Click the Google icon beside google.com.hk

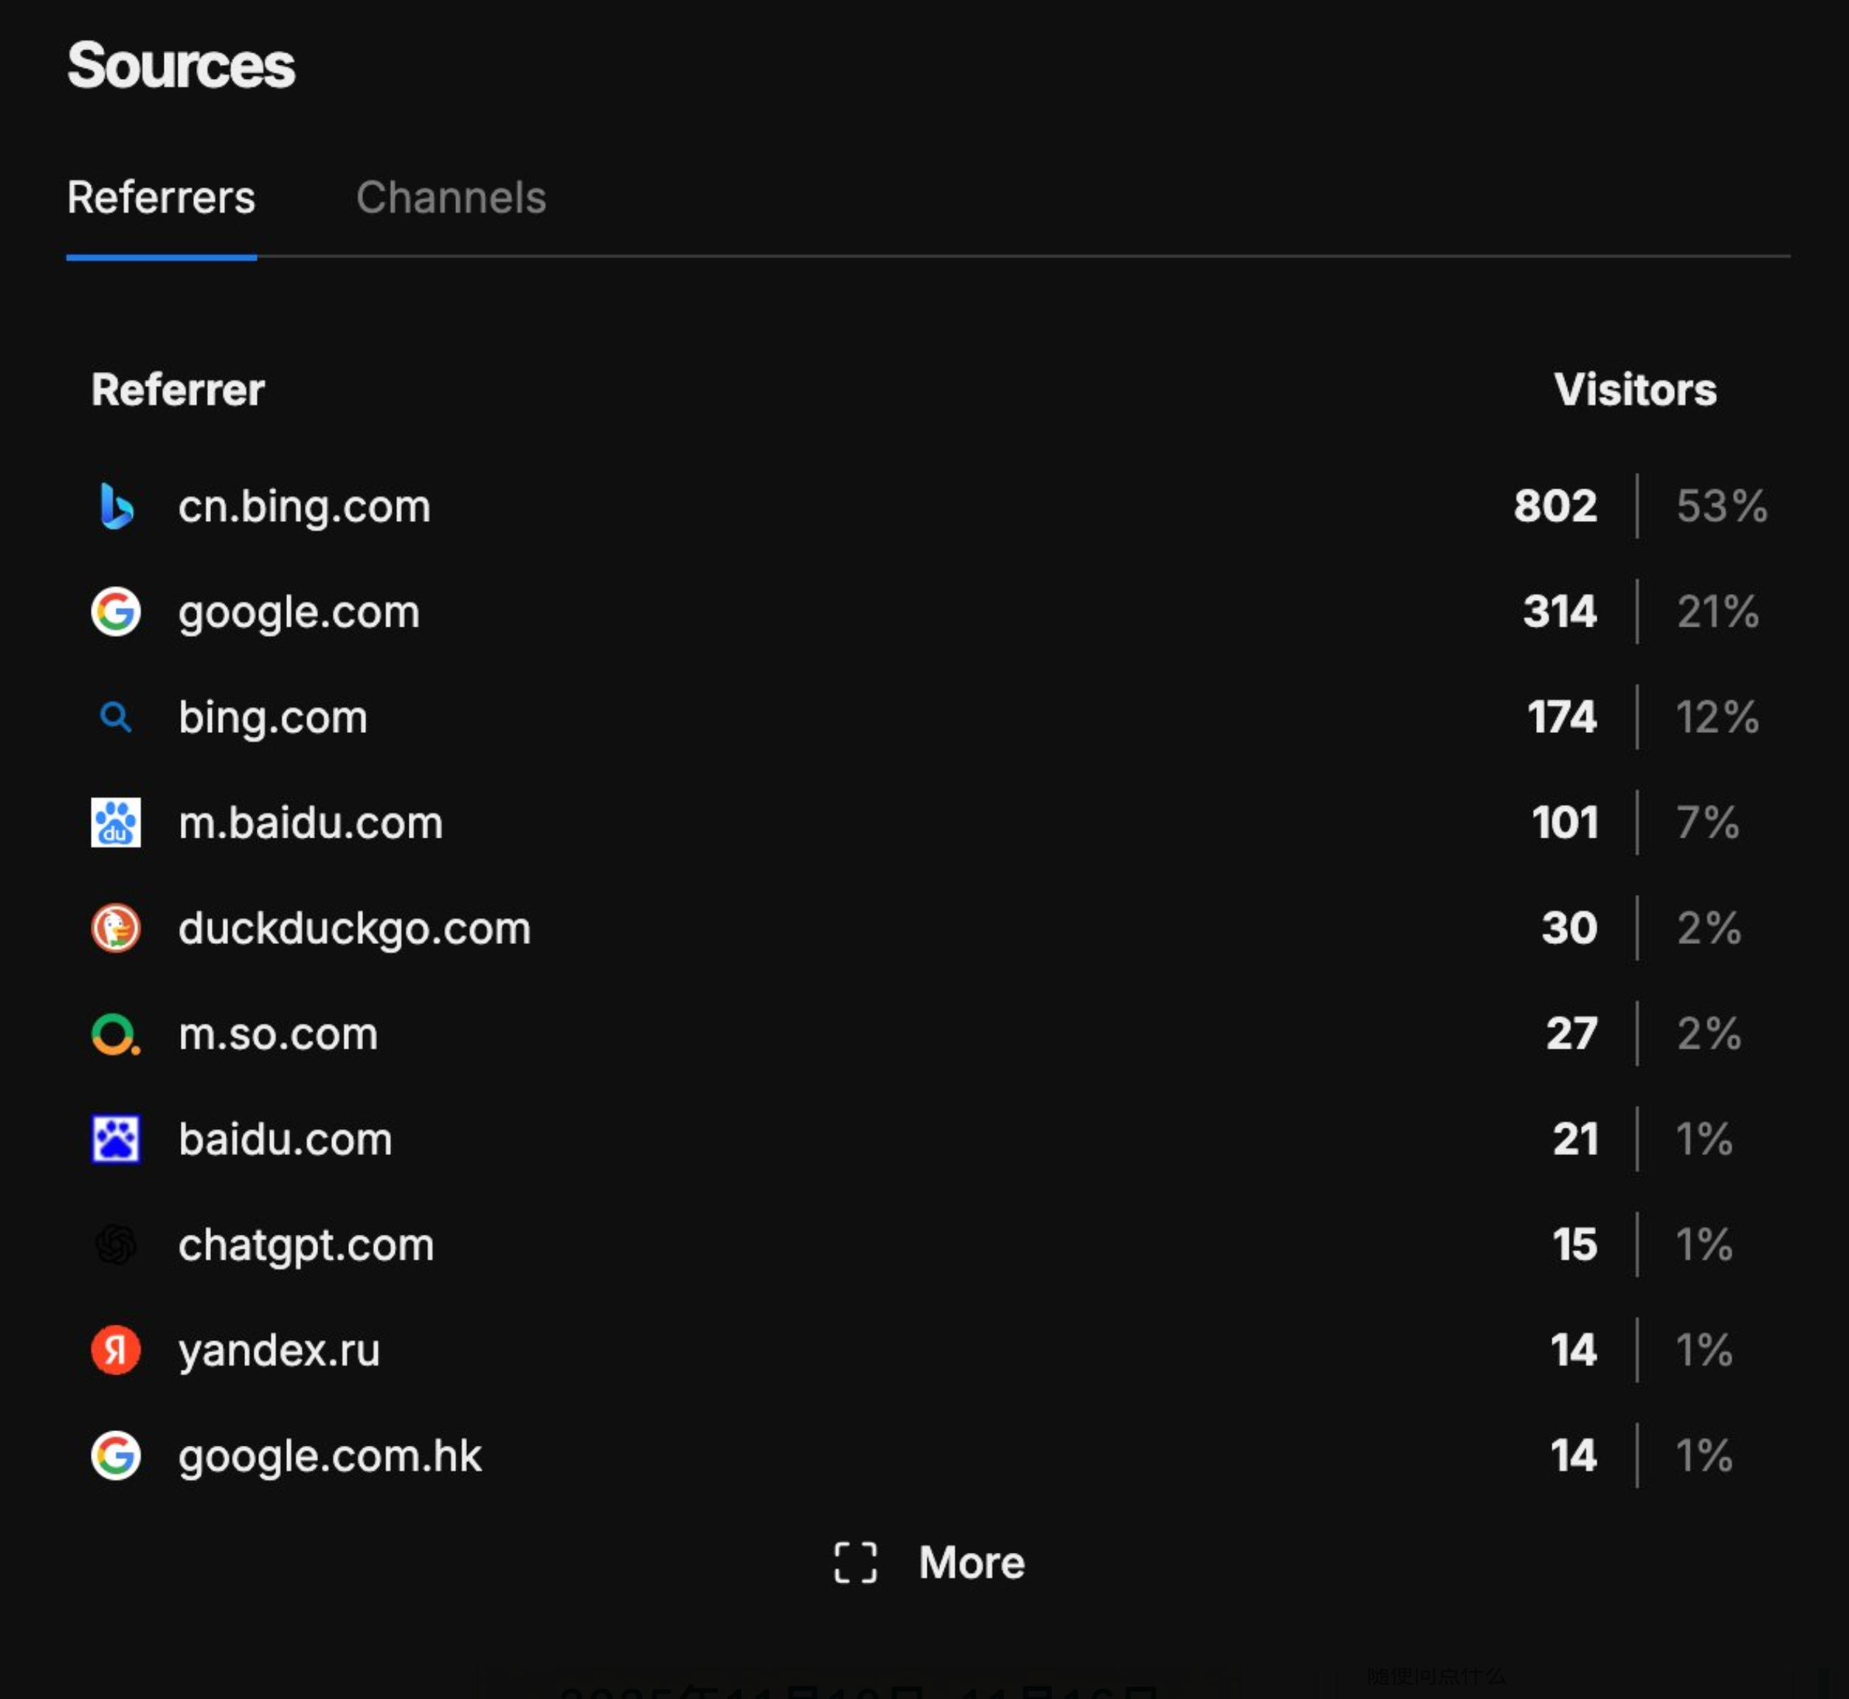click(116, 1455)
